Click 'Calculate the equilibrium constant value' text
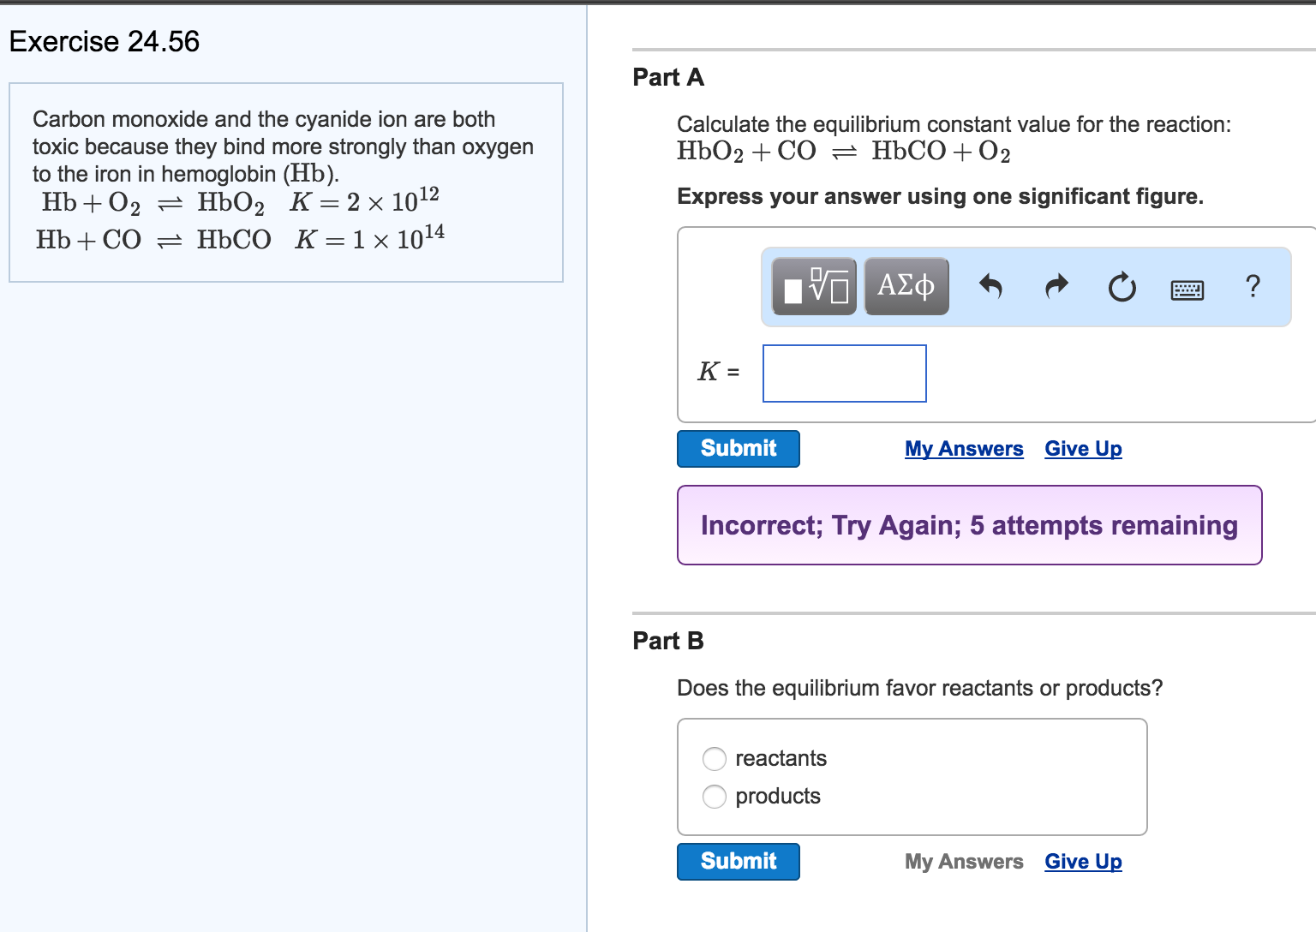Viewport: 1316px width, 932px height. pyautogui.click(x=954, y=124)
